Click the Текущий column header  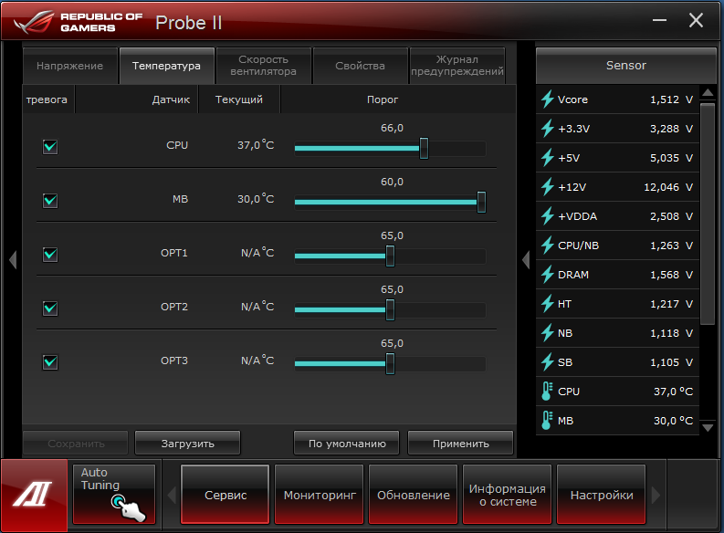coord(239,99)
